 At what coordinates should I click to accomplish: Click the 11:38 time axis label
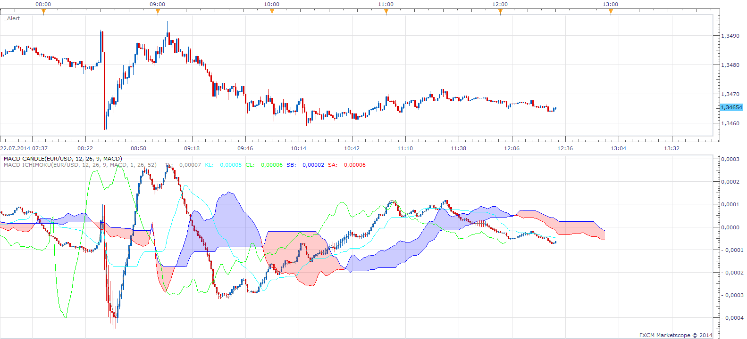click(x=459, y=148)
